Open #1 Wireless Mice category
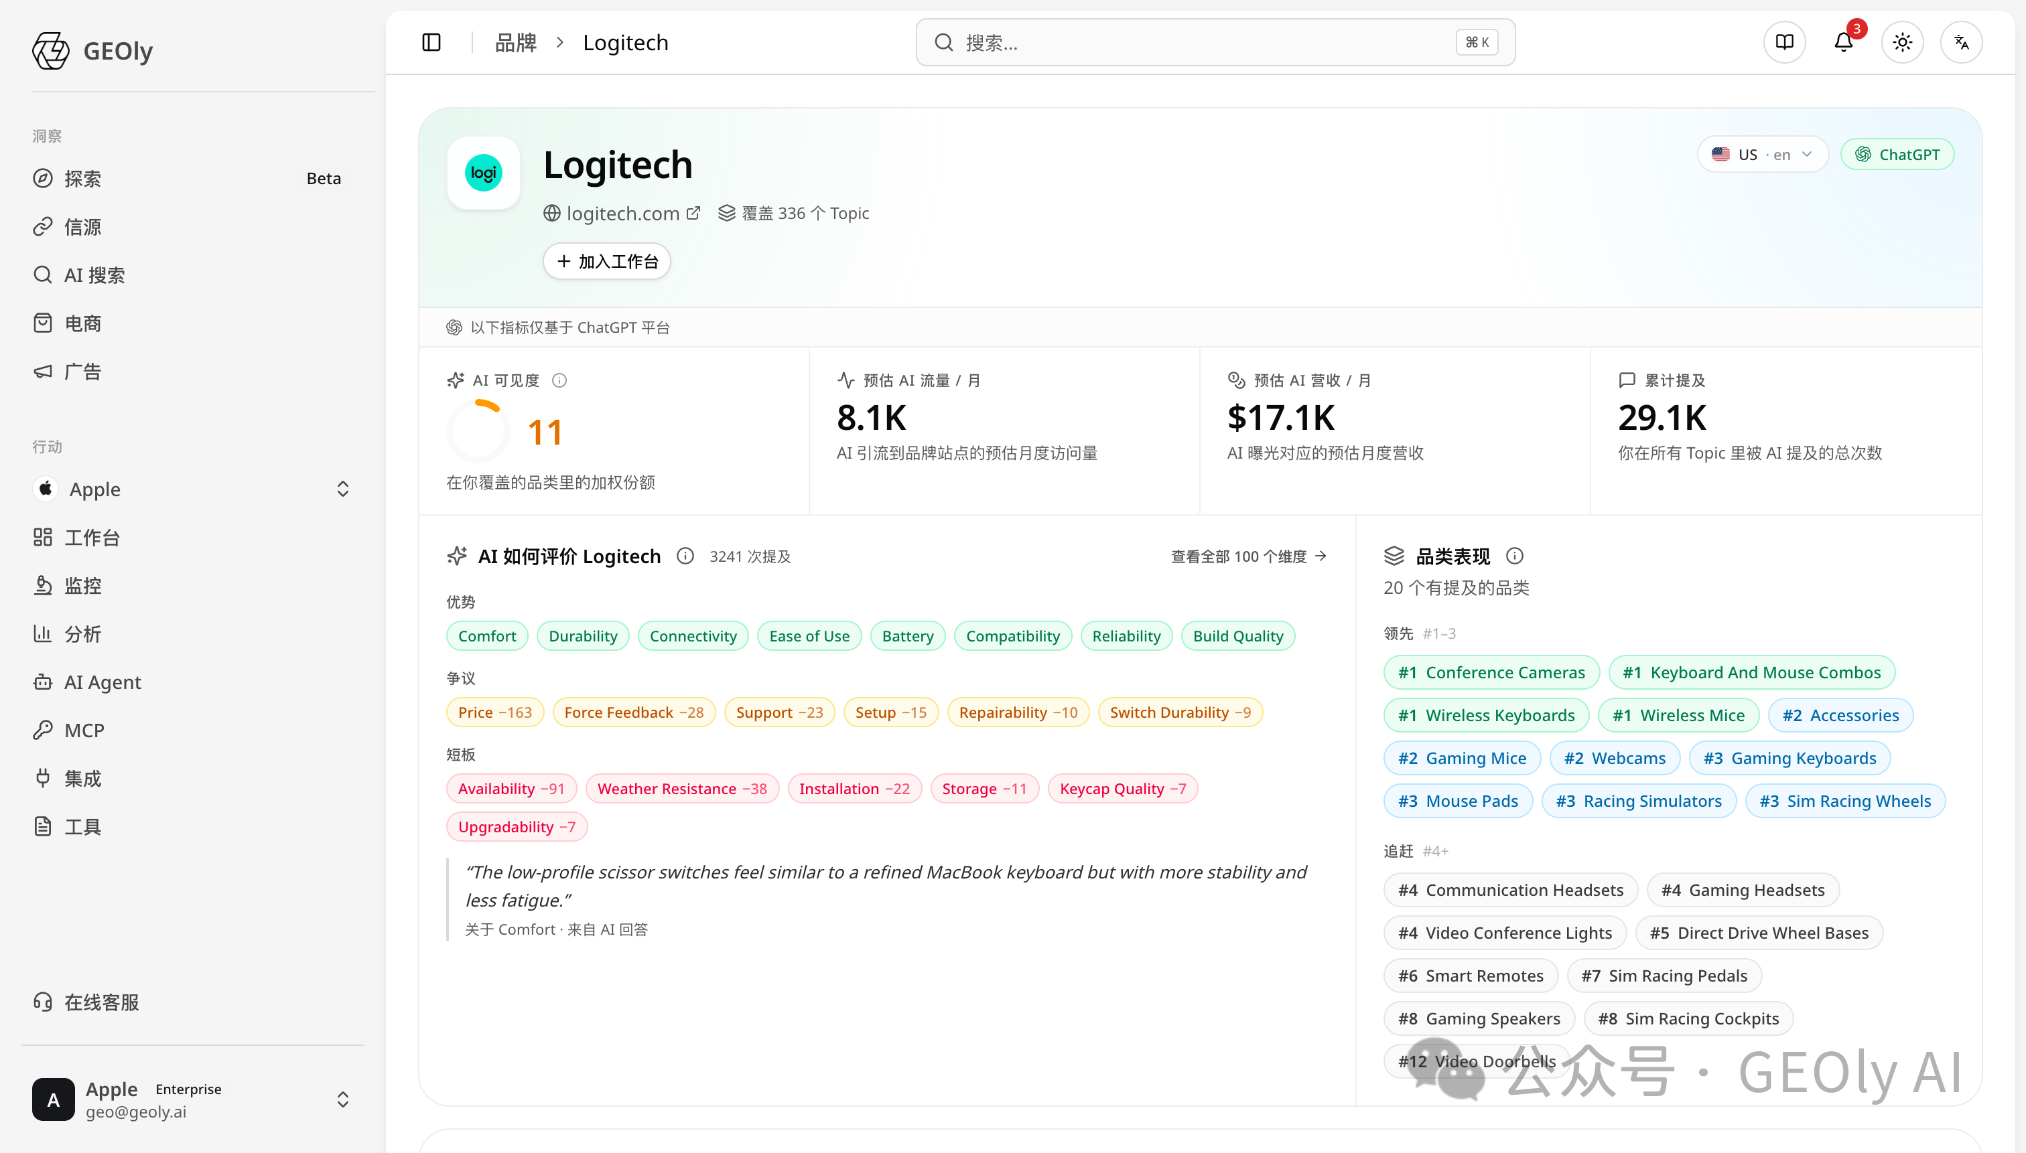 [x=1678, y=715]
